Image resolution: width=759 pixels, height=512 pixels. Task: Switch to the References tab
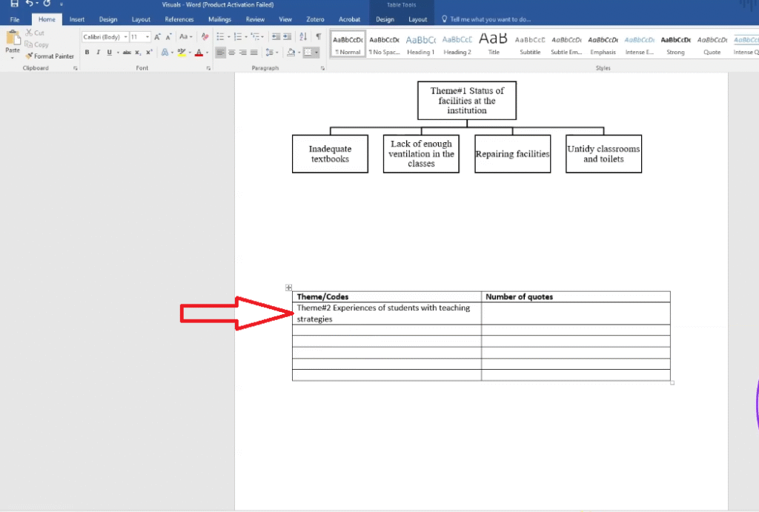[x=179, y=19]
